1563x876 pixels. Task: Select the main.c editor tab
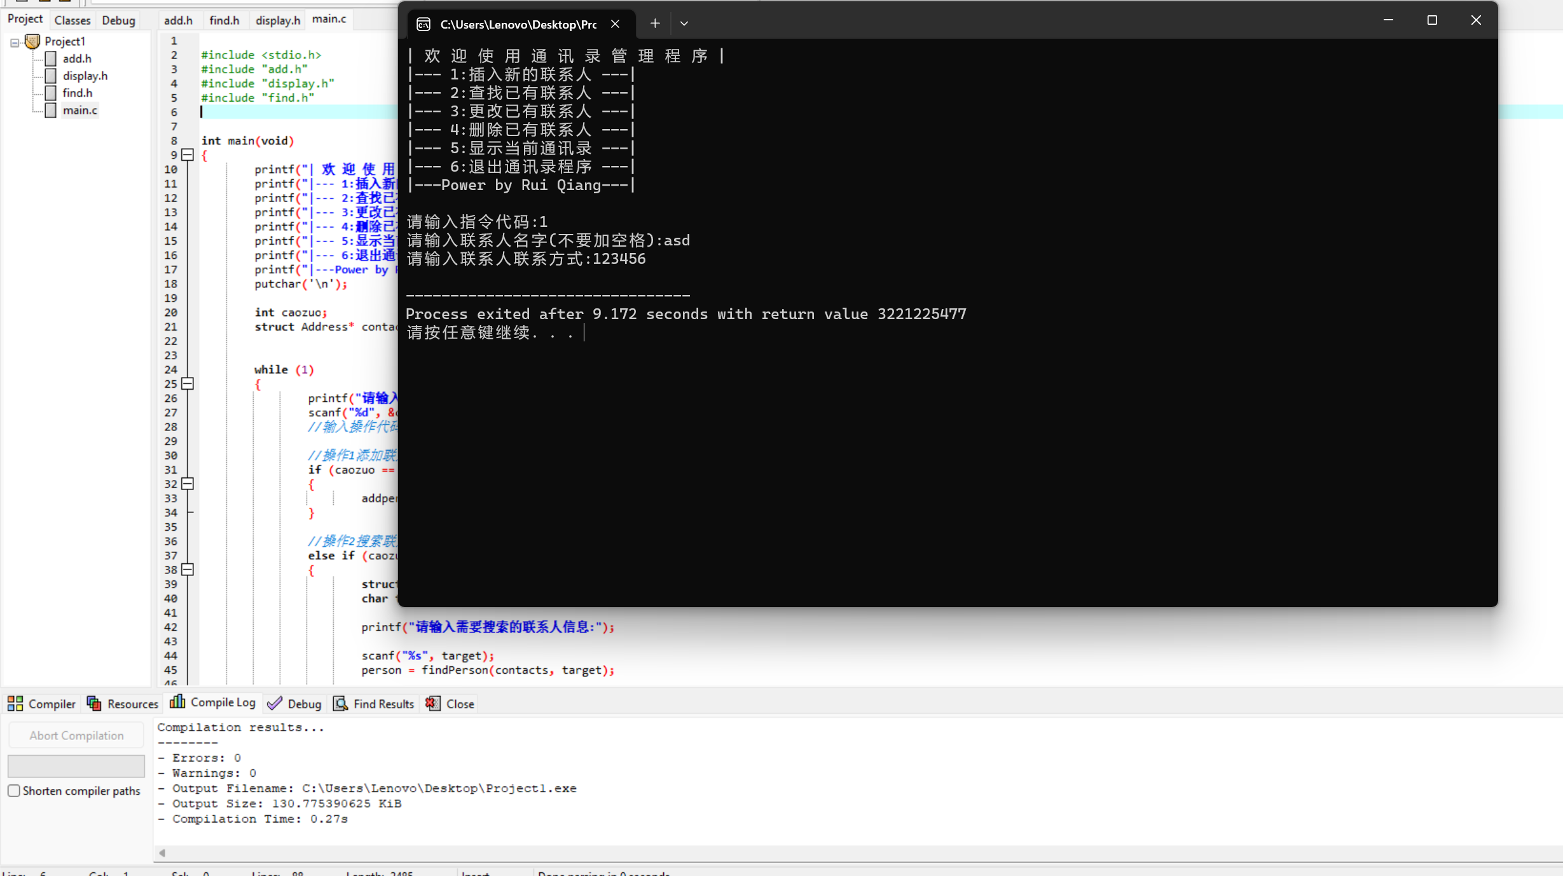[329, 19]
